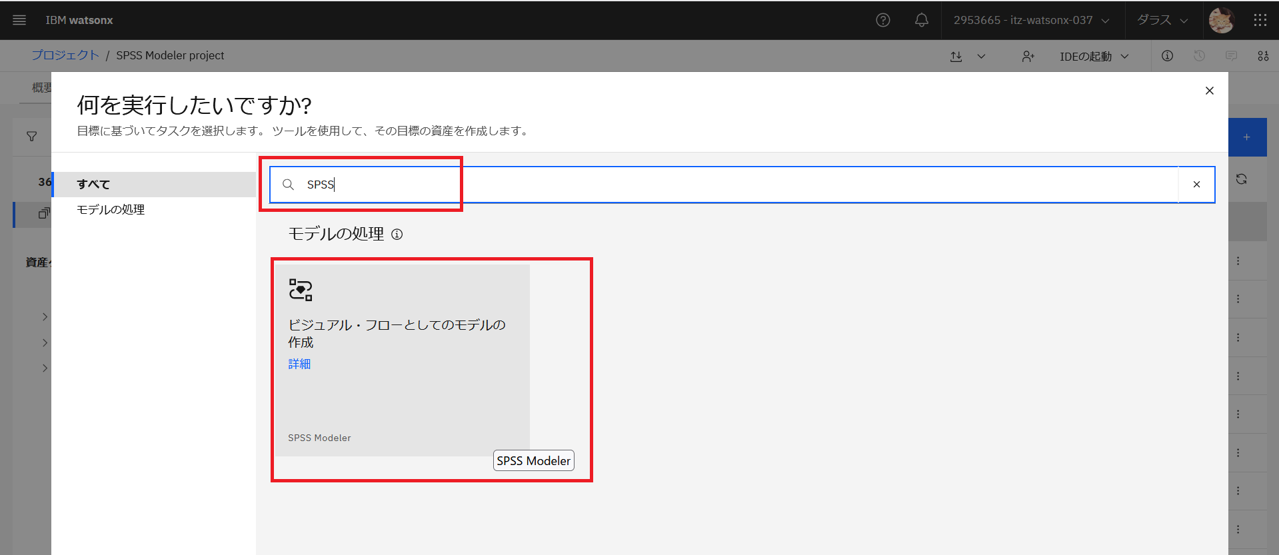The image size is (1279, 555).
Task: Open the project information icon
Action: [1167, 56]
